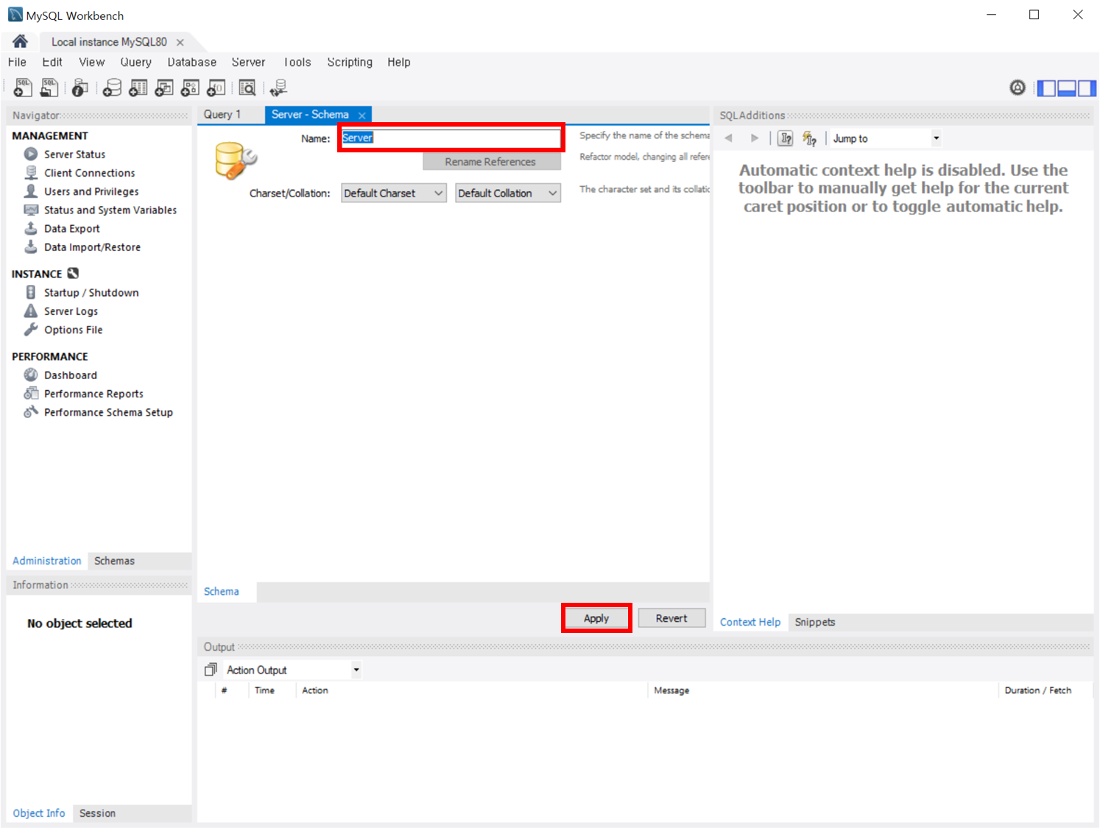Screen dimensions: 1100x828
Task: Create new view toolbar icon
Action: click(x=164, y=88)
